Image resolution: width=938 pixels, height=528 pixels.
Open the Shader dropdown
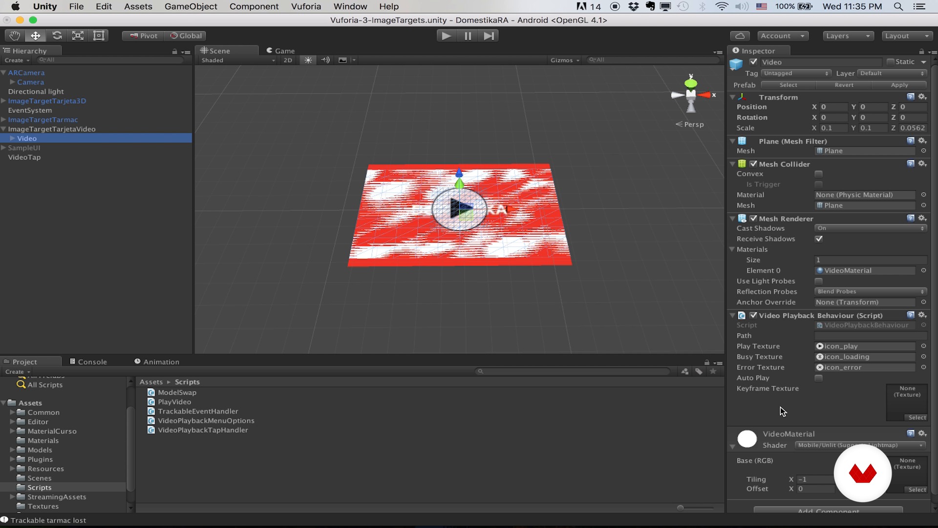(x=860, y=445)
